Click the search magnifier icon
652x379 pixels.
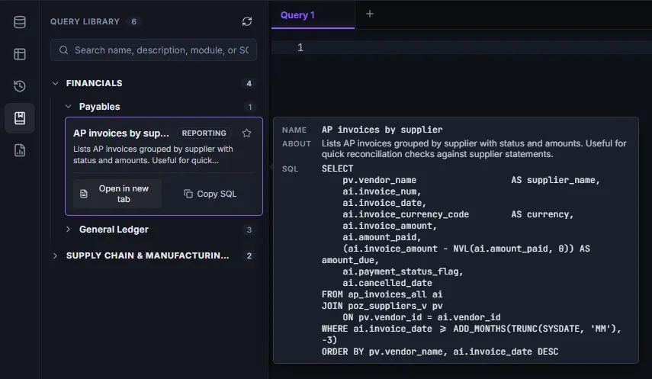pyautogui.click(x=63, y=50)
